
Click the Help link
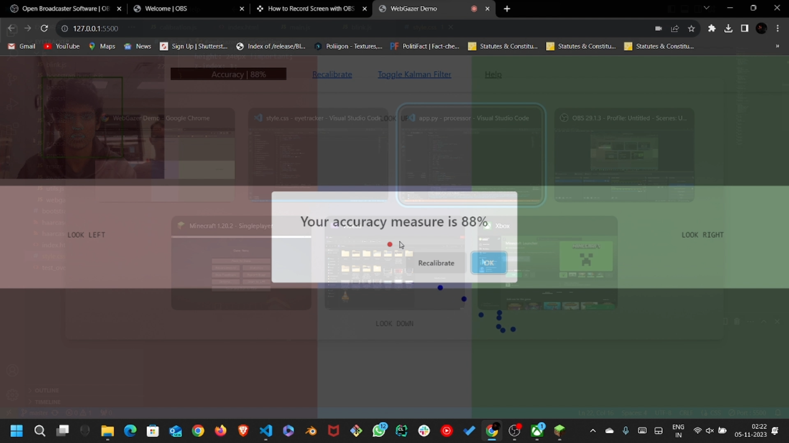[x=493, y=74]
